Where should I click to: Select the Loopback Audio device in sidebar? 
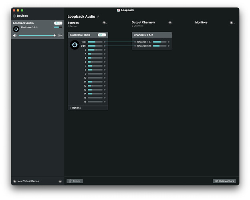coord(38,29)
